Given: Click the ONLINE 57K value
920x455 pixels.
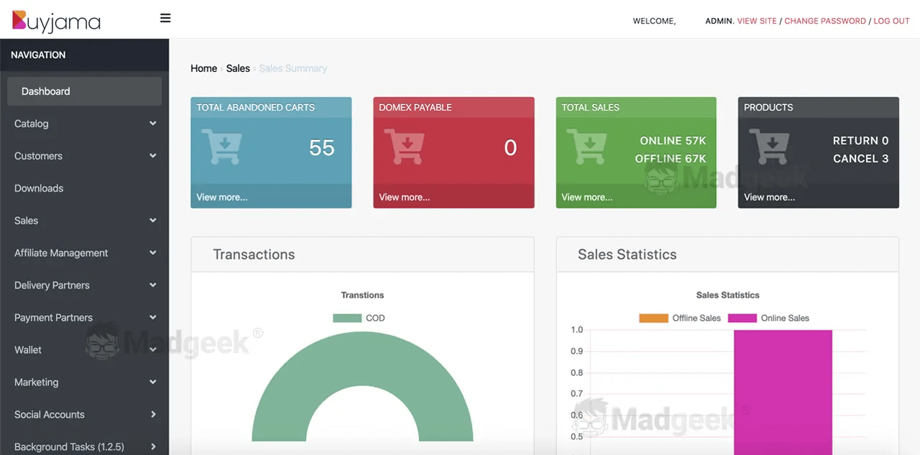Looking at the screenshot, I should click(673, 141).
